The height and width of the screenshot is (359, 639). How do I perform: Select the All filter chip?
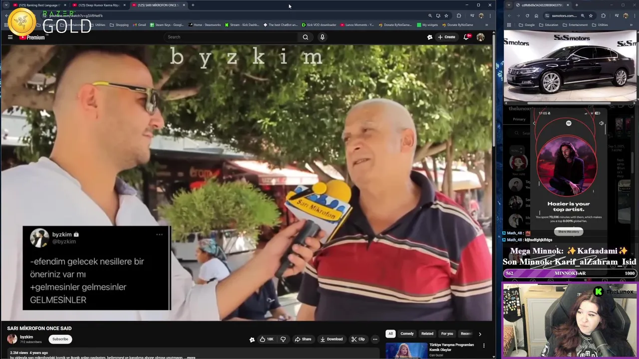point(390,334)
